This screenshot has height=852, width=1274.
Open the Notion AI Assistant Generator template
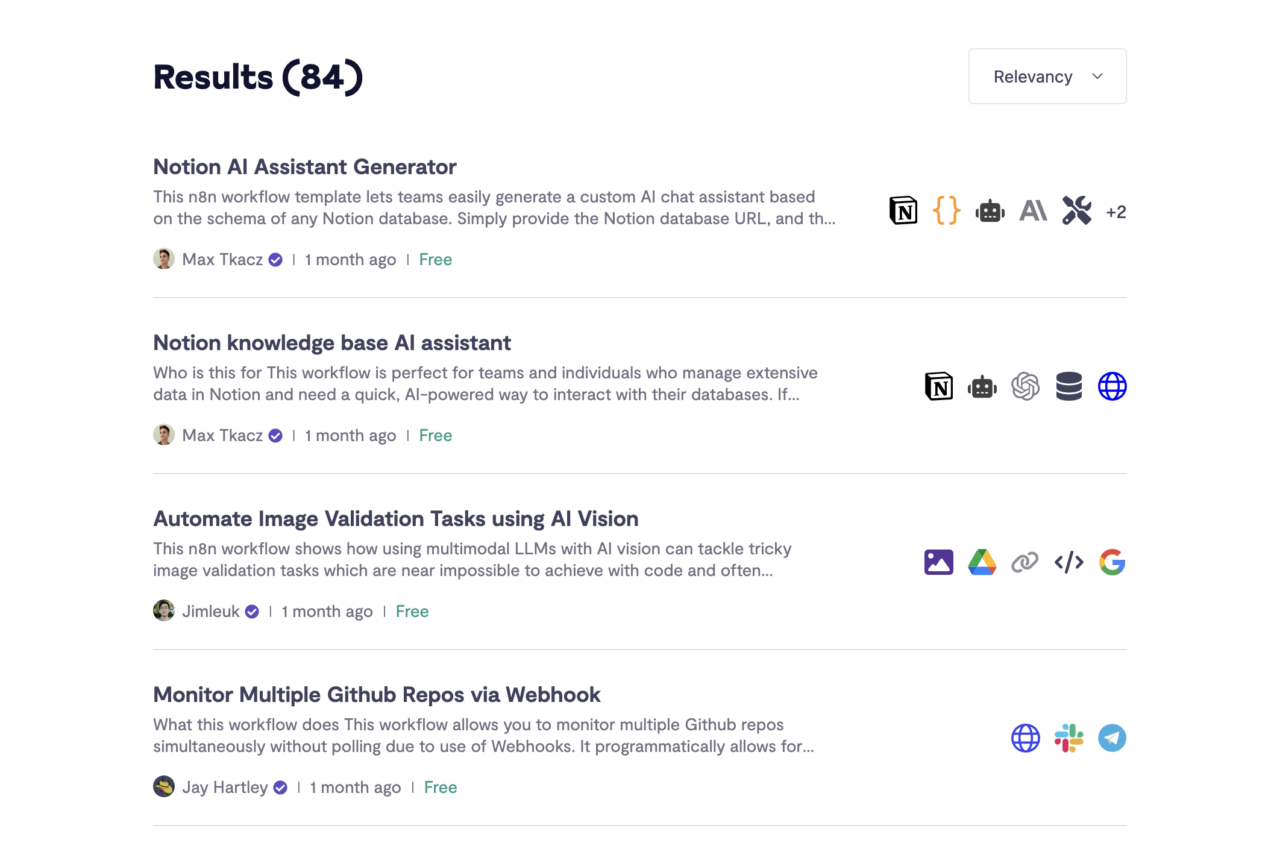coord(304,167)
